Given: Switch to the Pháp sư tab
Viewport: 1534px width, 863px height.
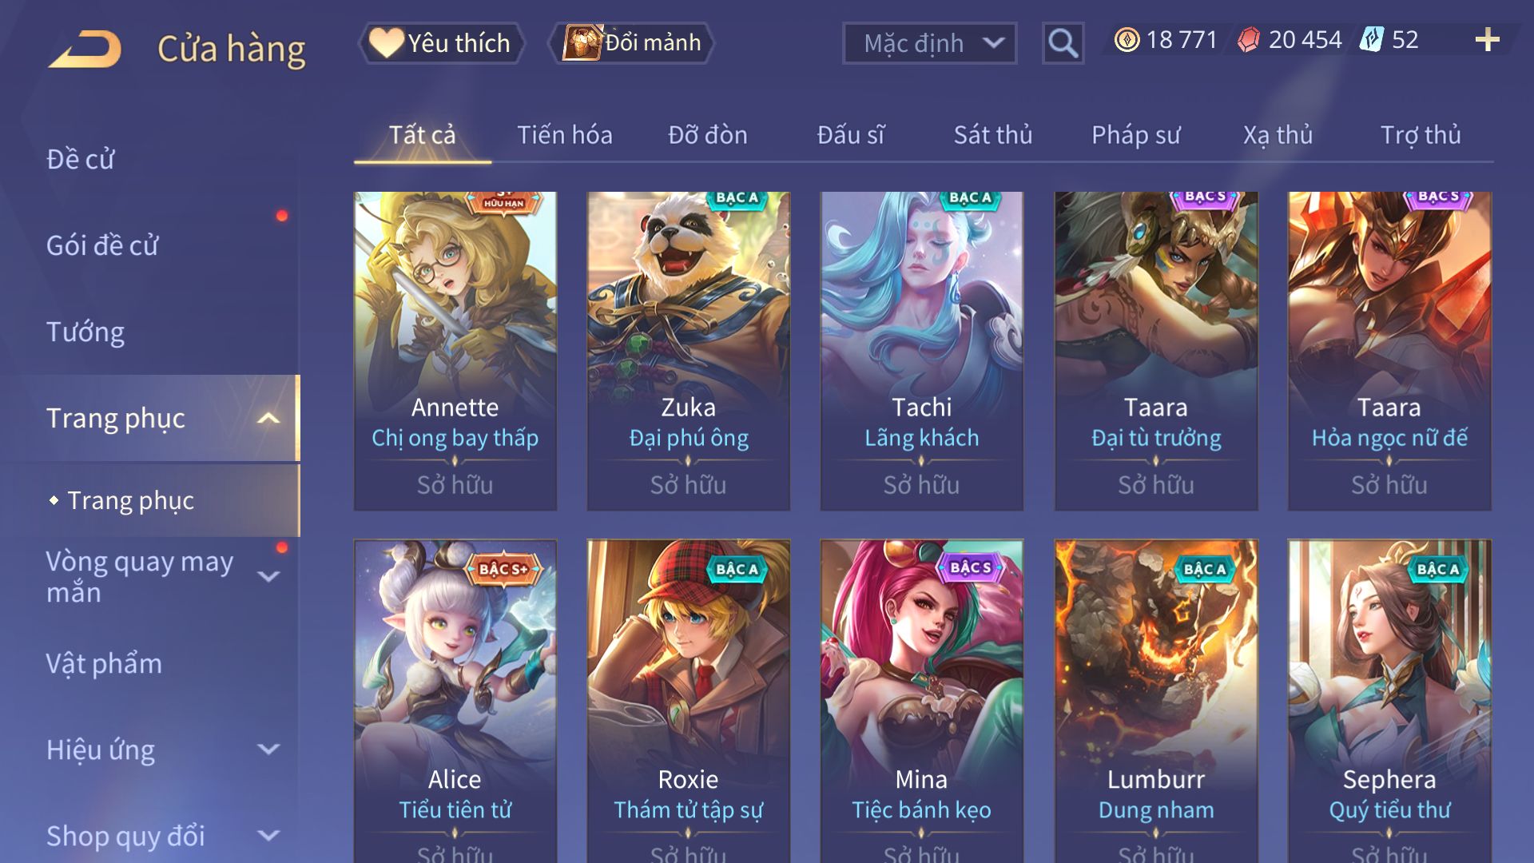Looking at the screenshot, I should (1135, 135).
